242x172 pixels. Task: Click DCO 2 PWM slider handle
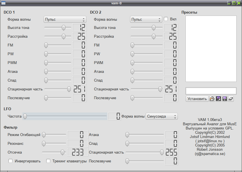pos(132,63)
